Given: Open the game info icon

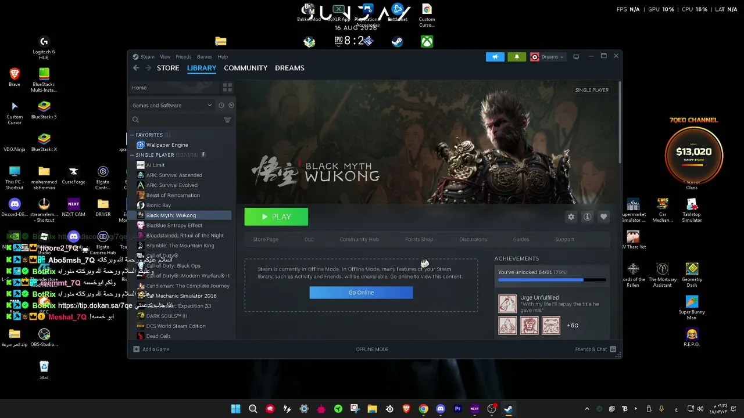Looking at the screenshot, I should click(x=587, y=217).
